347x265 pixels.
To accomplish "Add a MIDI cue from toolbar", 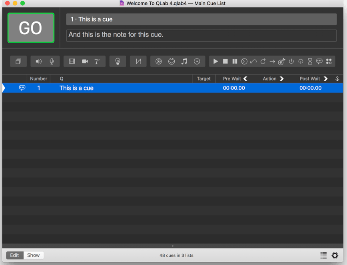I will pos(172,61).
